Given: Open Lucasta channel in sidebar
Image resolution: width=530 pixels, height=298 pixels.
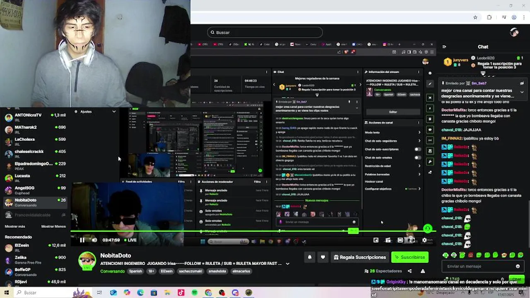Looking at the screenshot, I should (35, 178).
